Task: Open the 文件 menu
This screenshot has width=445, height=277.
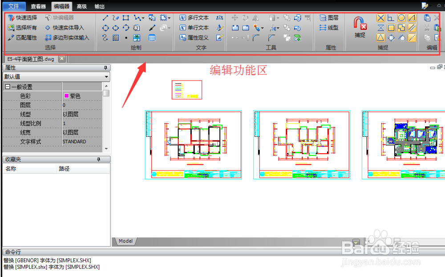Action: pos(14,6)
